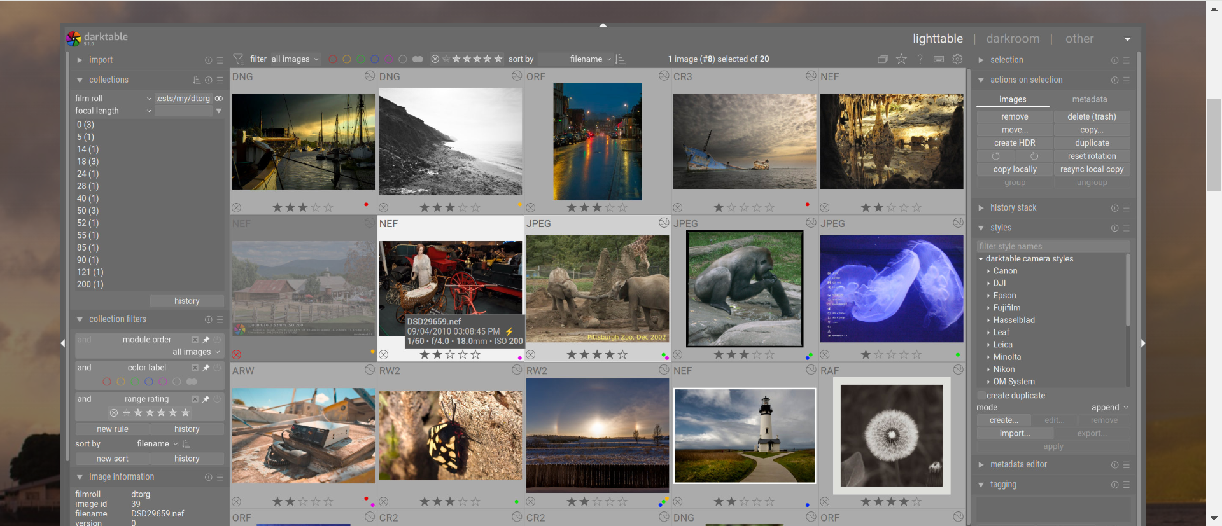Remove the color label filter rule
1222x526 pixels.
195,368
